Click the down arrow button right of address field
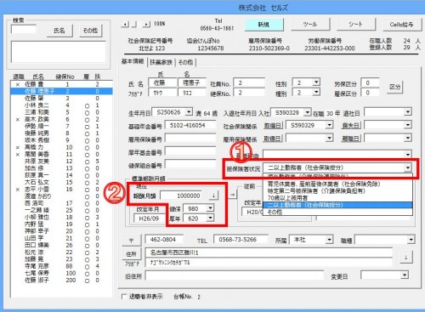This screenshot has width=425, height=312. pyautogui.click(x=405, y=258)
